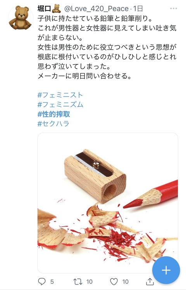
Task: Click the display name 堀口
Action: point(45,9)
